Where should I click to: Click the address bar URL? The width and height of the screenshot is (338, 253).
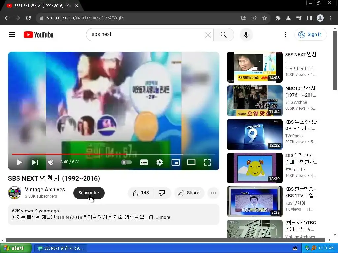click(x=85, y=18)
